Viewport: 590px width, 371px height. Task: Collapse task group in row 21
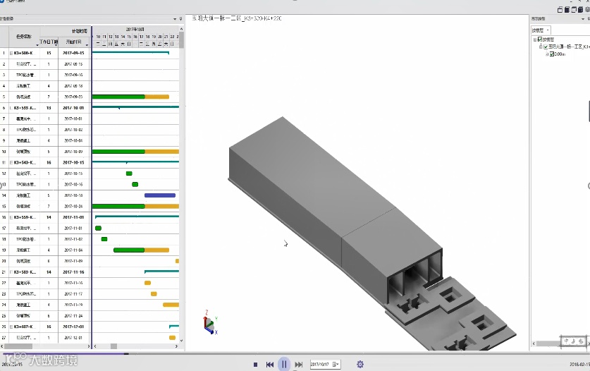pos(11,272)
